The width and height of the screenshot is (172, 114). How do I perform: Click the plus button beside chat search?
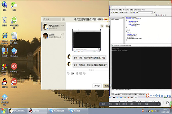click(63, 20)
